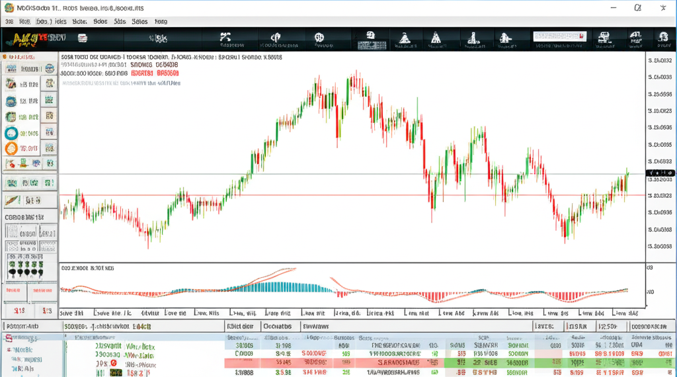Click the rightmost icon in the dark toolbar
Viewport: 677px width, 377px height.
(663, 38)
